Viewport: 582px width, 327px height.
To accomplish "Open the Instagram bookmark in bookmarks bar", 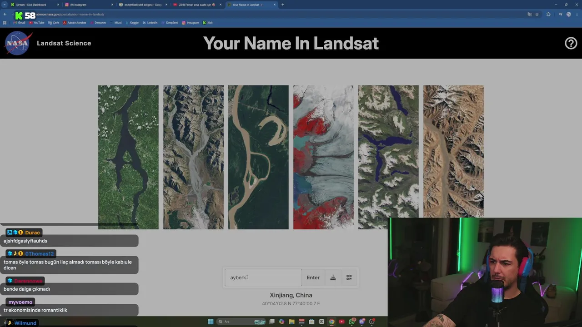I will 191,22.
